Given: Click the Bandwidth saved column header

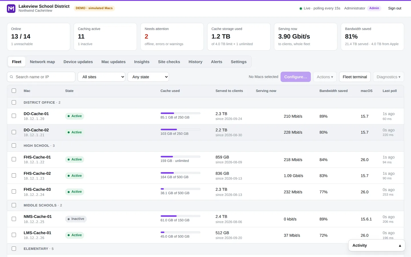Looking at the screenshot, I should tap(333, 91).
